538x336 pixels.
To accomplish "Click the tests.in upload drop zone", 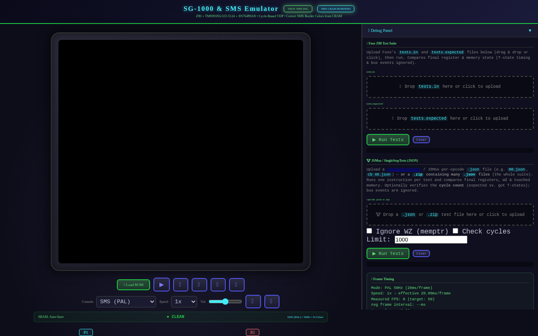I will (x=450, y=87).
